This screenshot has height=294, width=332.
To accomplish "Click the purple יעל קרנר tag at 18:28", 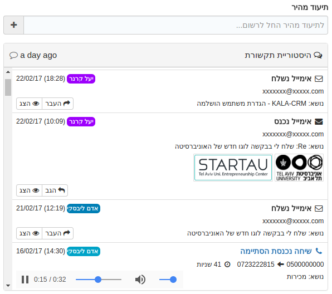I will tap(81, 79).
